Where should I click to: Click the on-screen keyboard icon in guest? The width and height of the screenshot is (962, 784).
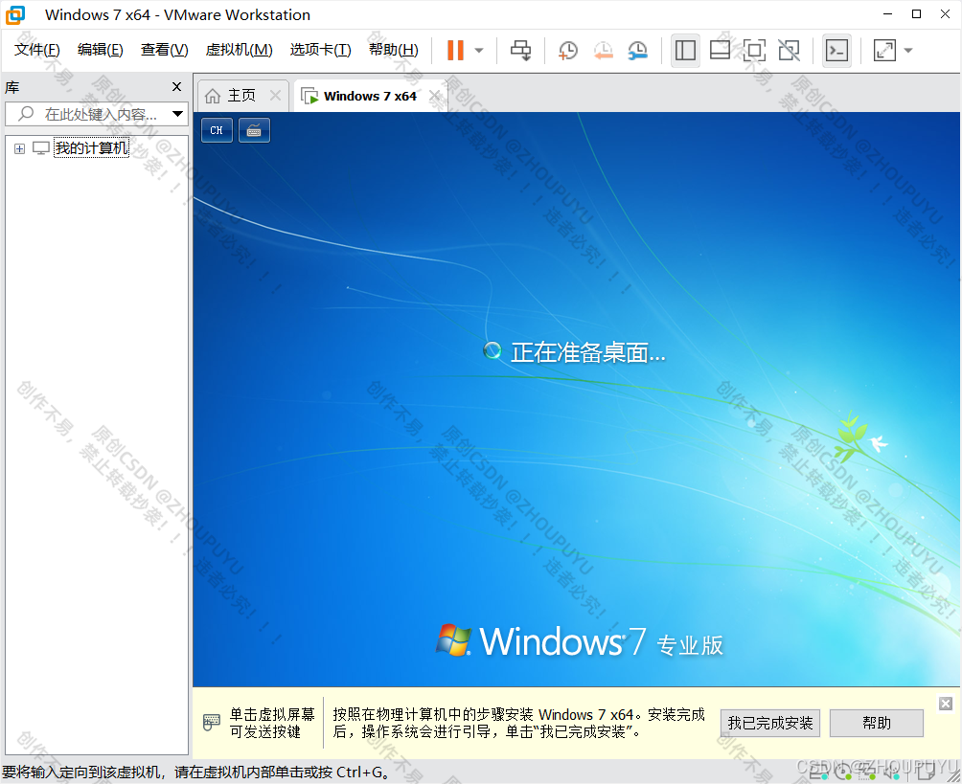(x=254, y=130)
